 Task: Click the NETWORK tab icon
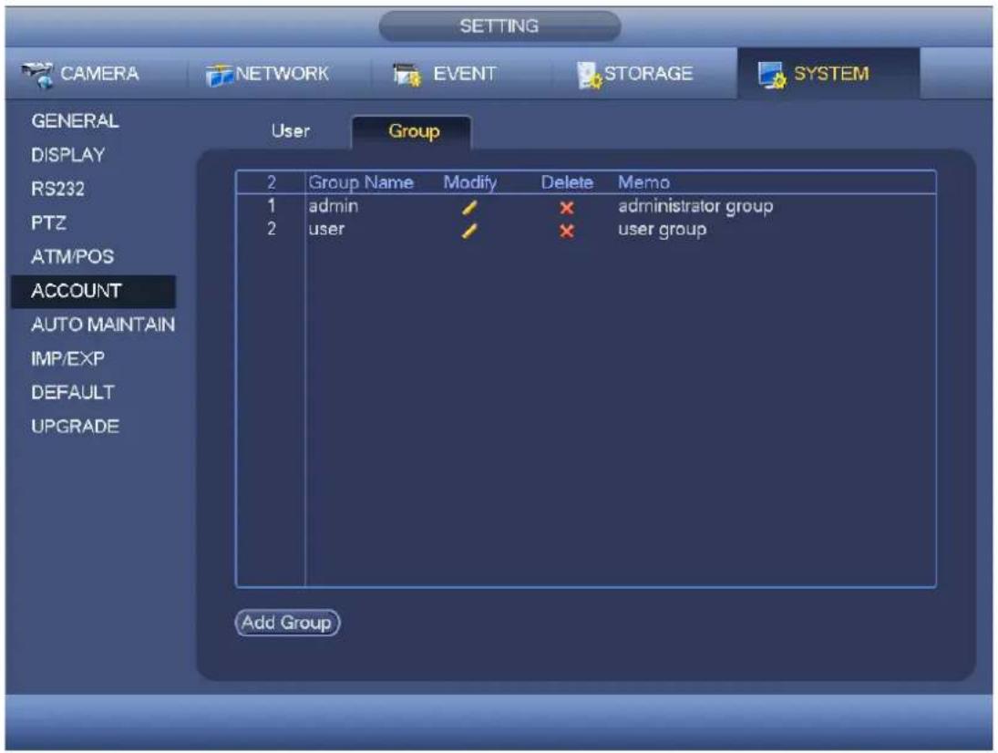[220, 75]
